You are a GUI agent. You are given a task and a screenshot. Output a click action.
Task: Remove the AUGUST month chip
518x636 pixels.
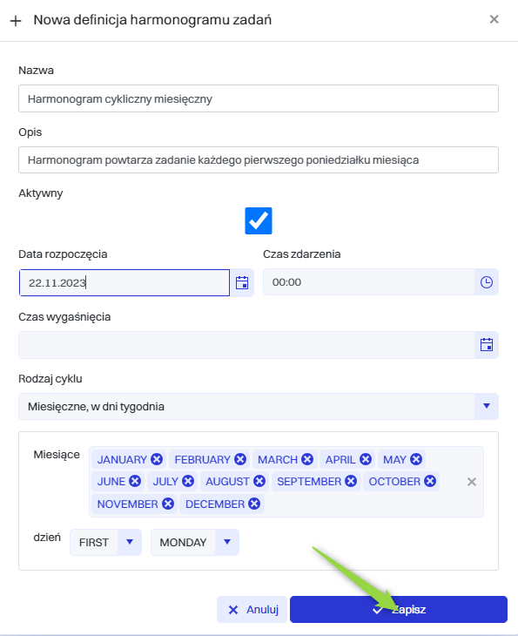coord(259,481)
